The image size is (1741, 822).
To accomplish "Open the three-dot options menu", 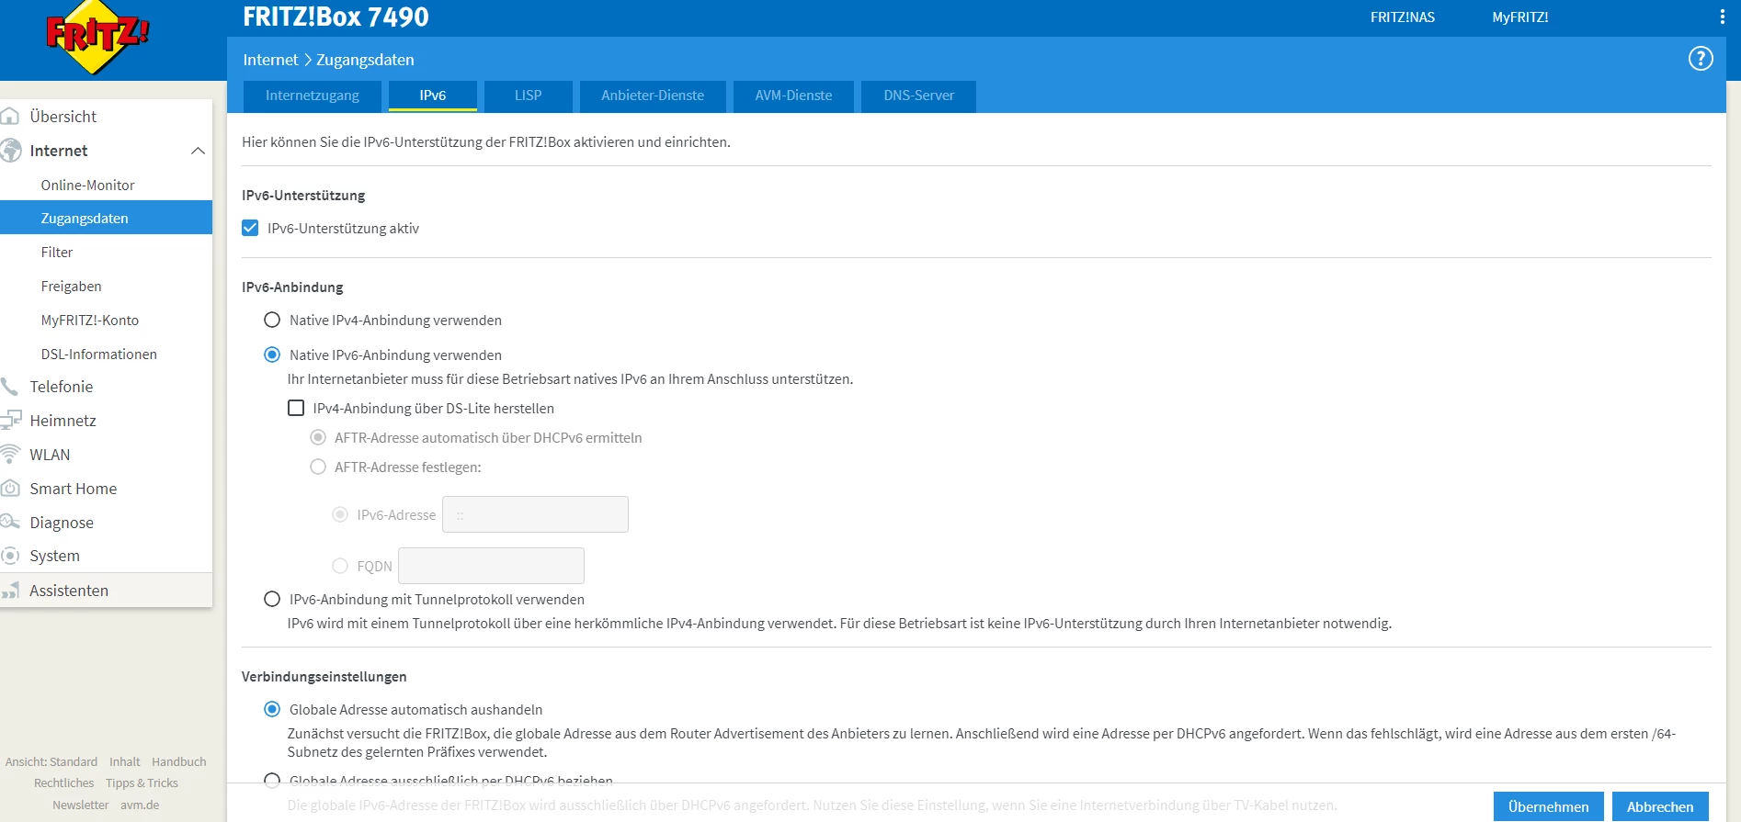I will point(1722,17).
